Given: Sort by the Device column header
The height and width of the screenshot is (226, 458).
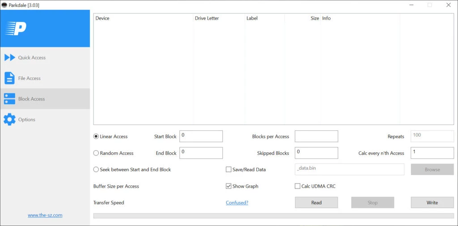Looking at the screenshot, I should pyautogui.click(x=102, y=18).
